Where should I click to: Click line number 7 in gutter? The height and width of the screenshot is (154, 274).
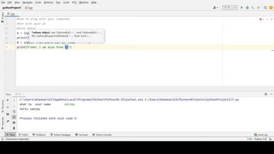pyautogui.click(x=7, y=47)
